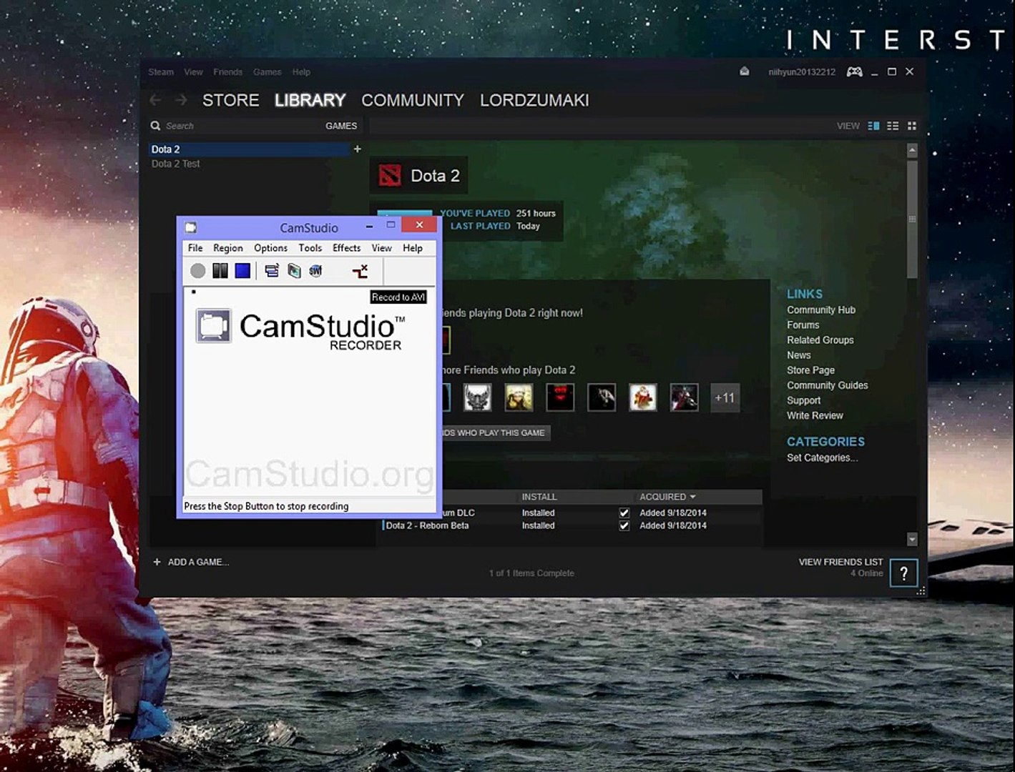This screenshot has width=1015, height=772.
Task: Click the CamStudio title bar camera icon
Action: [x=191, y=227]
